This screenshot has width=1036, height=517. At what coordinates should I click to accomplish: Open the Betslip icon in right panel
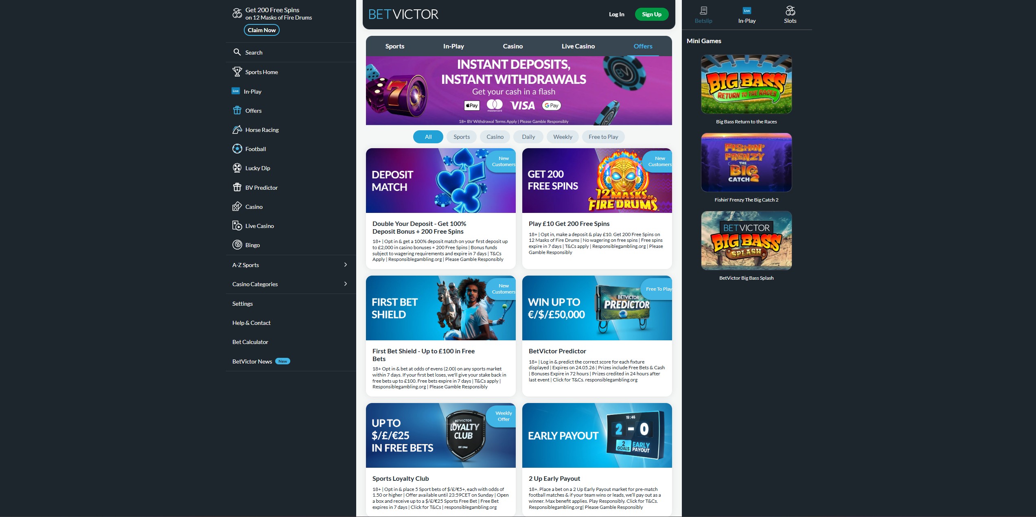[x=703, y=11]
